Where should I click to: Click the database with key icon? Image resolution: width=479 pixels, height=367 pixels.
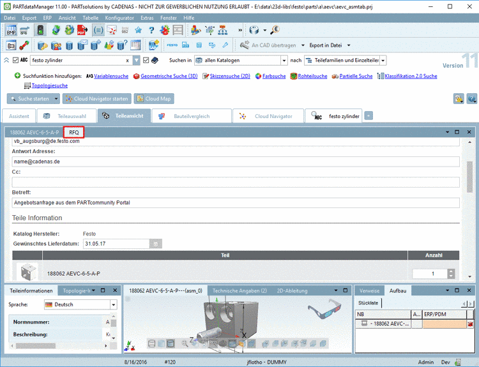42,45
